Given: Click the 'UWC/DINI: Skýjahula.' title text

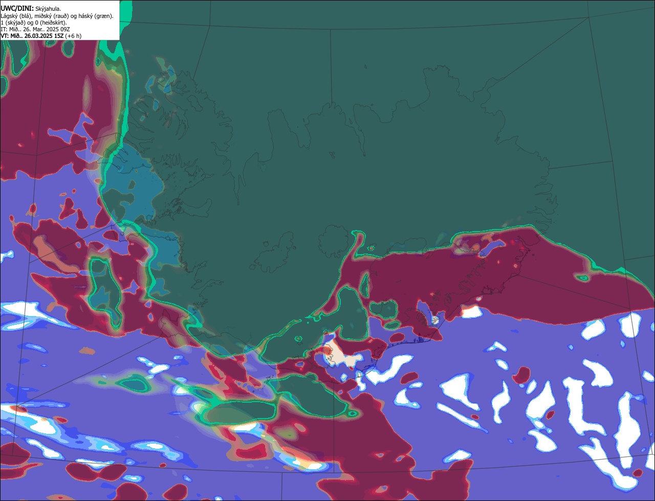Looking at the screenshot, I should click(x=31, y=9).
